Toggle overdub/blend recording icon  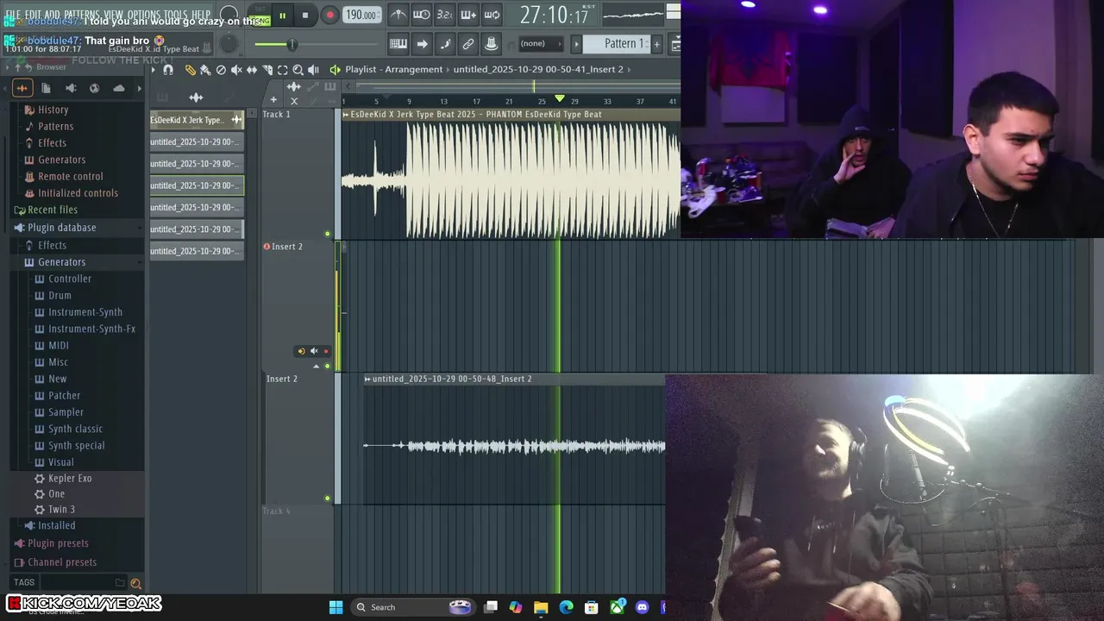(468, 15)
